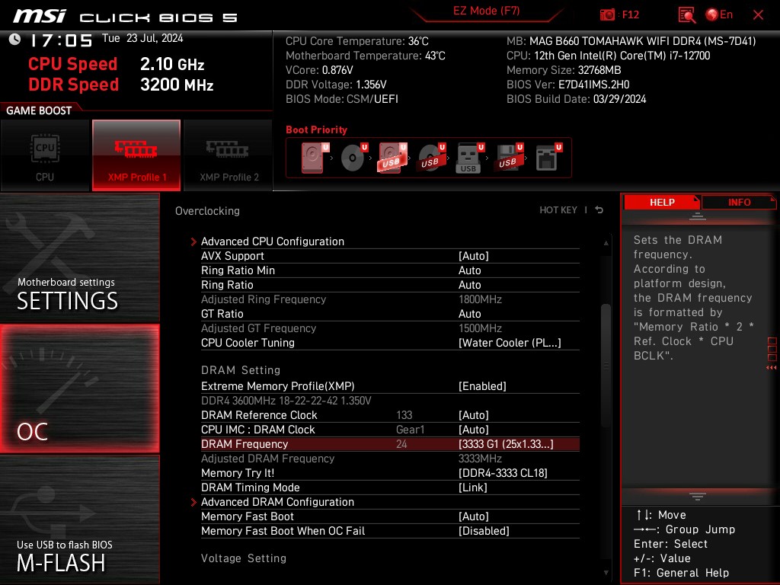Click the DRAM Setting section heading

click(241, 370)
